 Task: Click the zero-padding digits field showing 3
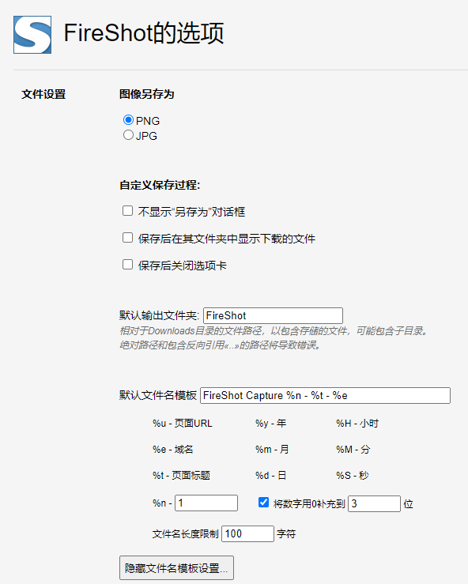374,503
